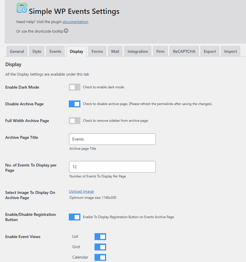Go to the Forms tab
Screen dimensions: 246x262
[x=97, y=51]
